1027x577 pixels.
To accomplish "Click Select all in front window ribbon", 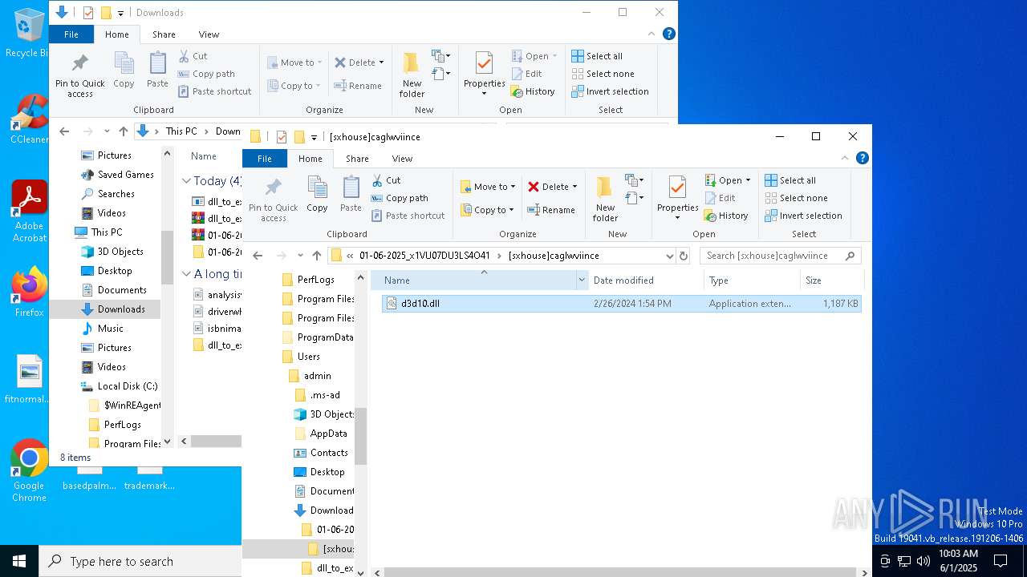I will click(x=790, y=180).
